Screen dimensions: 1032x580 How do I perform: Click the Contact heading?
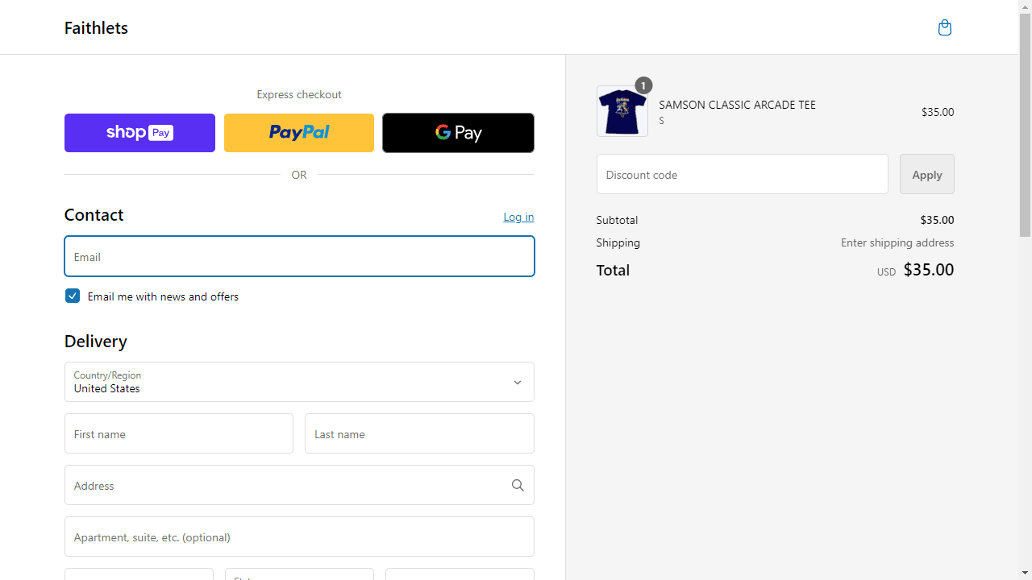coord(94,215)
